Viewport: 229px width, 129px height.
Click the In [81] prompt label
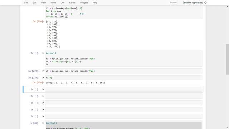[x=34, y=123]
